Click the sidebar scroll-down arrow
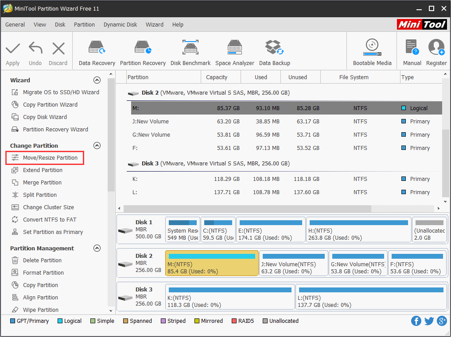The image size is (451, 337). 111,310
